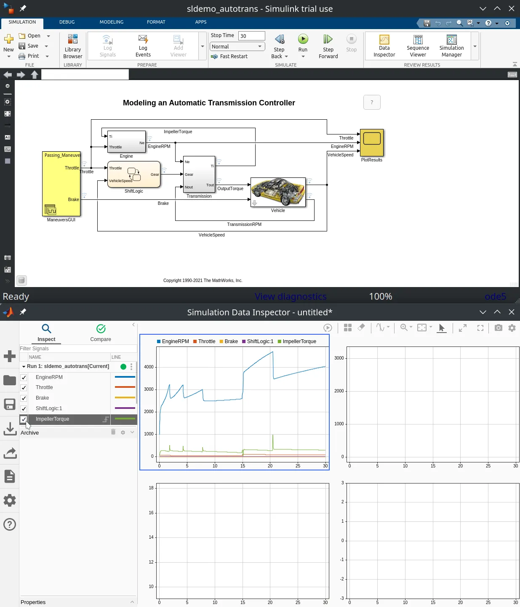
Task: Click the ode5 solver link
Action: pyautogui.click(x=495, y=296)
